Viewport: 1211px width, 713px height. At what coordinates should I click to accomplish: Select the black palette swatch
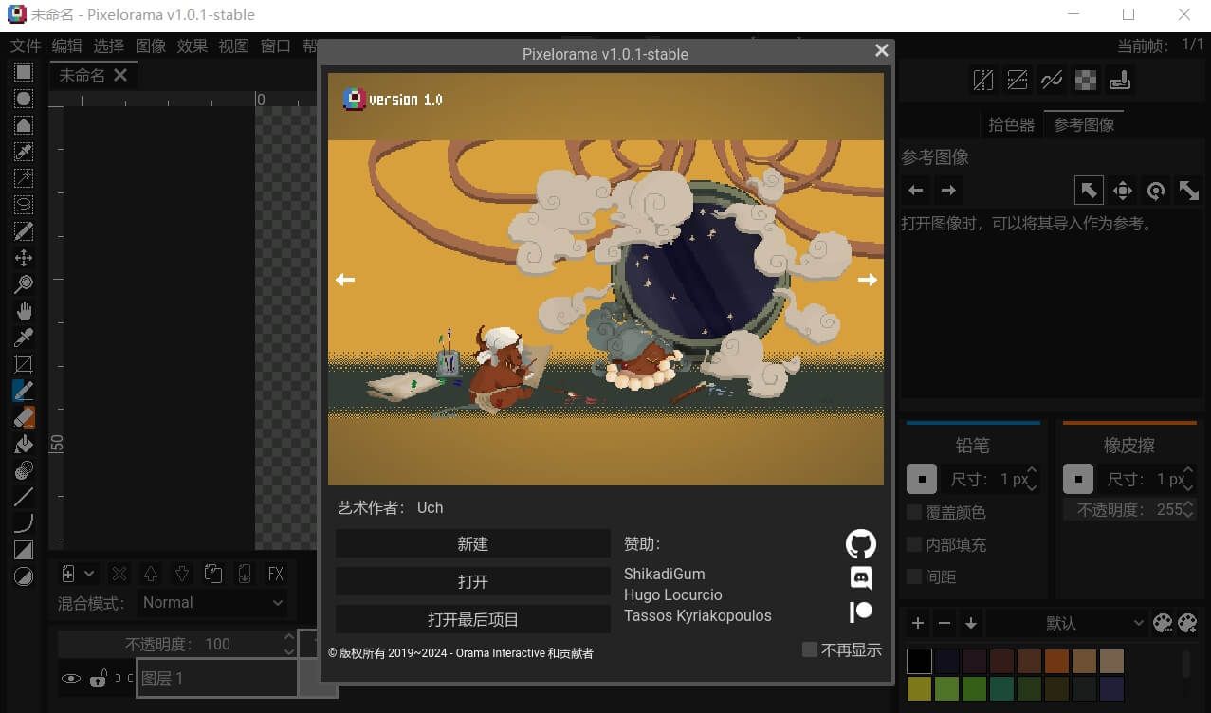tap(919, 661)
